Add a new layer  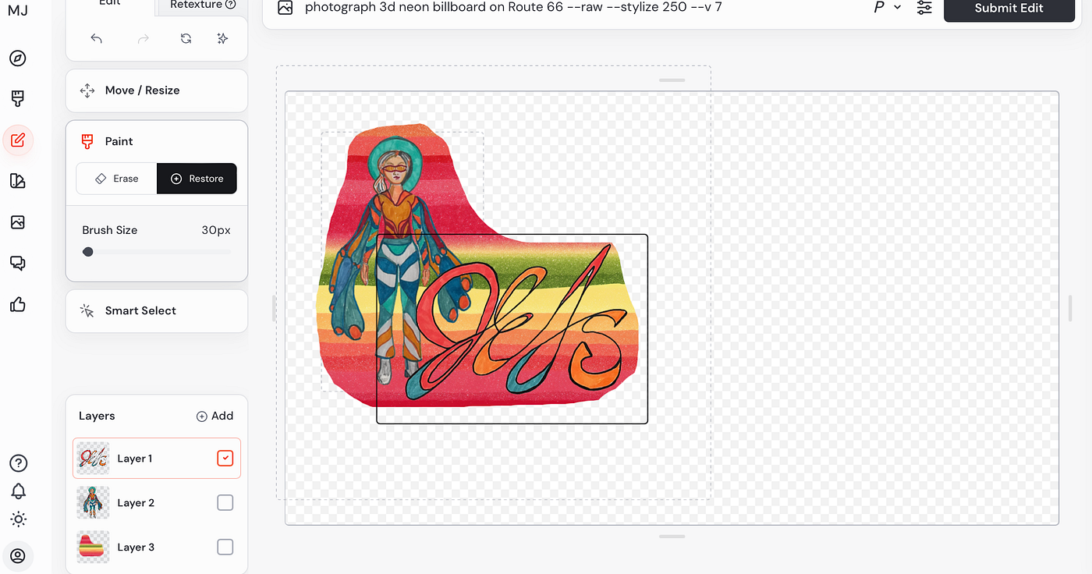point(214,416)
